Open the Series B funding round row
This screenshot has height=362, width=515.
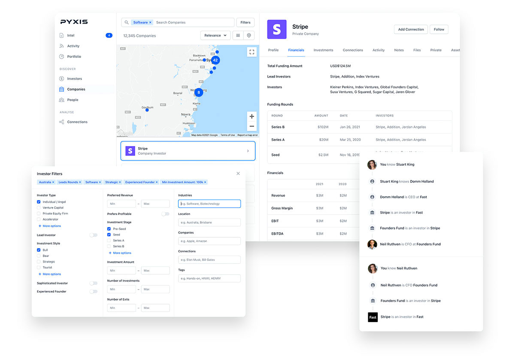pos(360,127)
